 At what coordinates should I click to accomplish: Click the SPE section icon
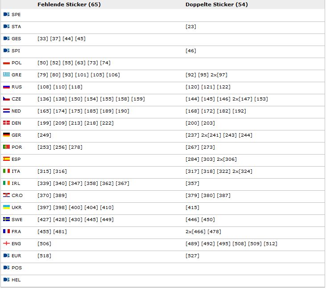[6, 14]
